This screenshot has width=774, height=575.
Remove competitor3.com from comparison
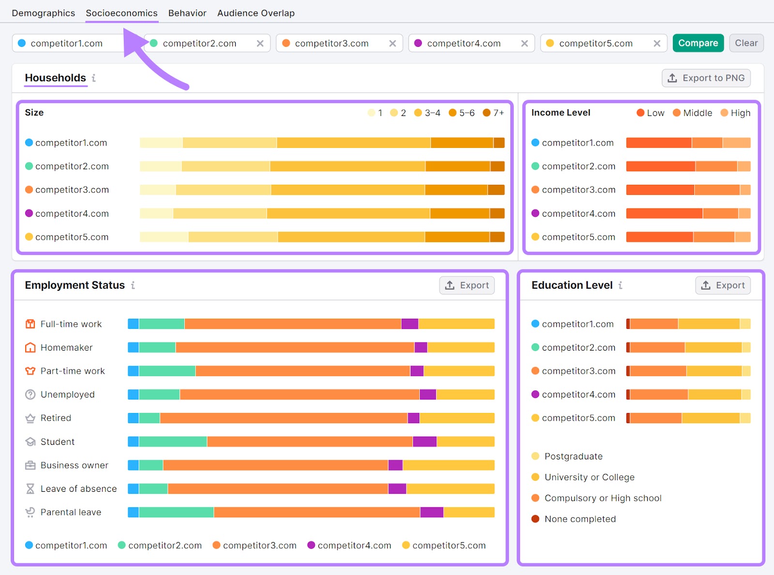(392, 44)
